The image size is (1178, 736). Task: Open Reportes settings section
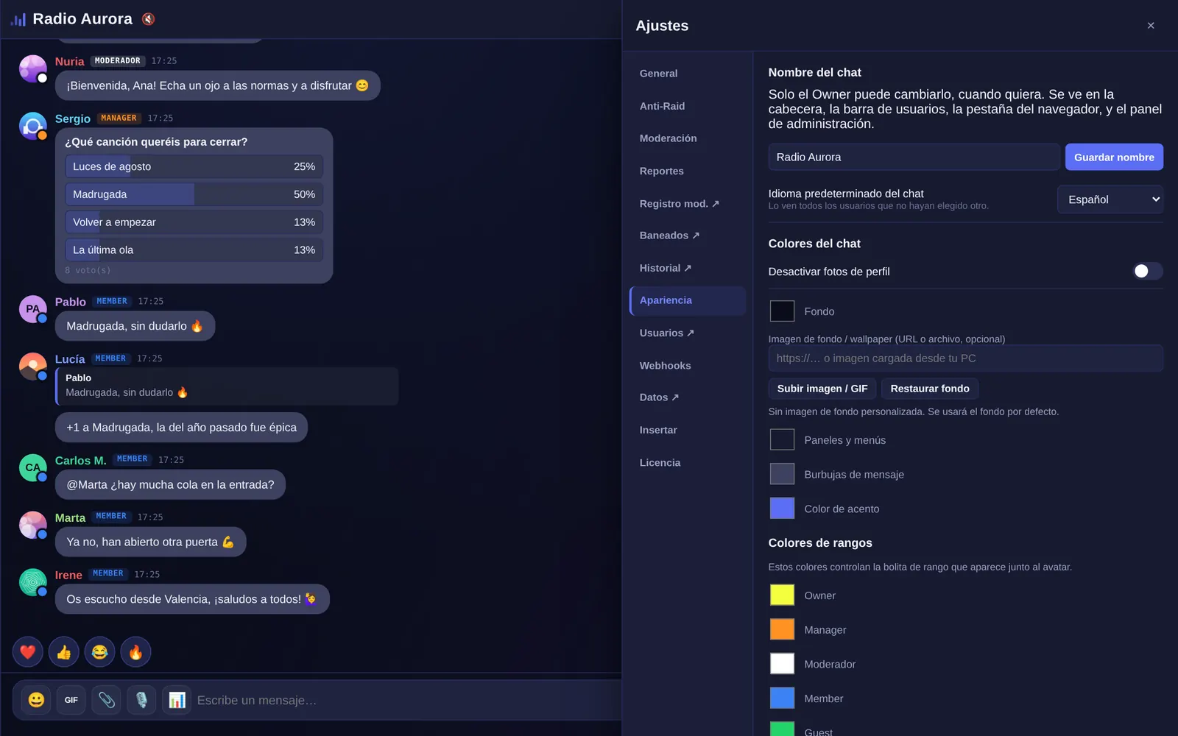pos(688,171)
